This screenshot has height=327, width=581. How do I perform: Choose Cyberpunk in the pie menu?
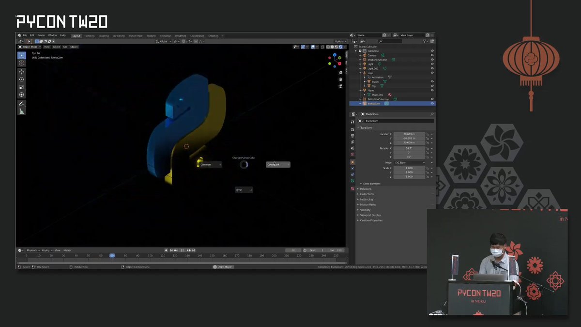point(278,165)
